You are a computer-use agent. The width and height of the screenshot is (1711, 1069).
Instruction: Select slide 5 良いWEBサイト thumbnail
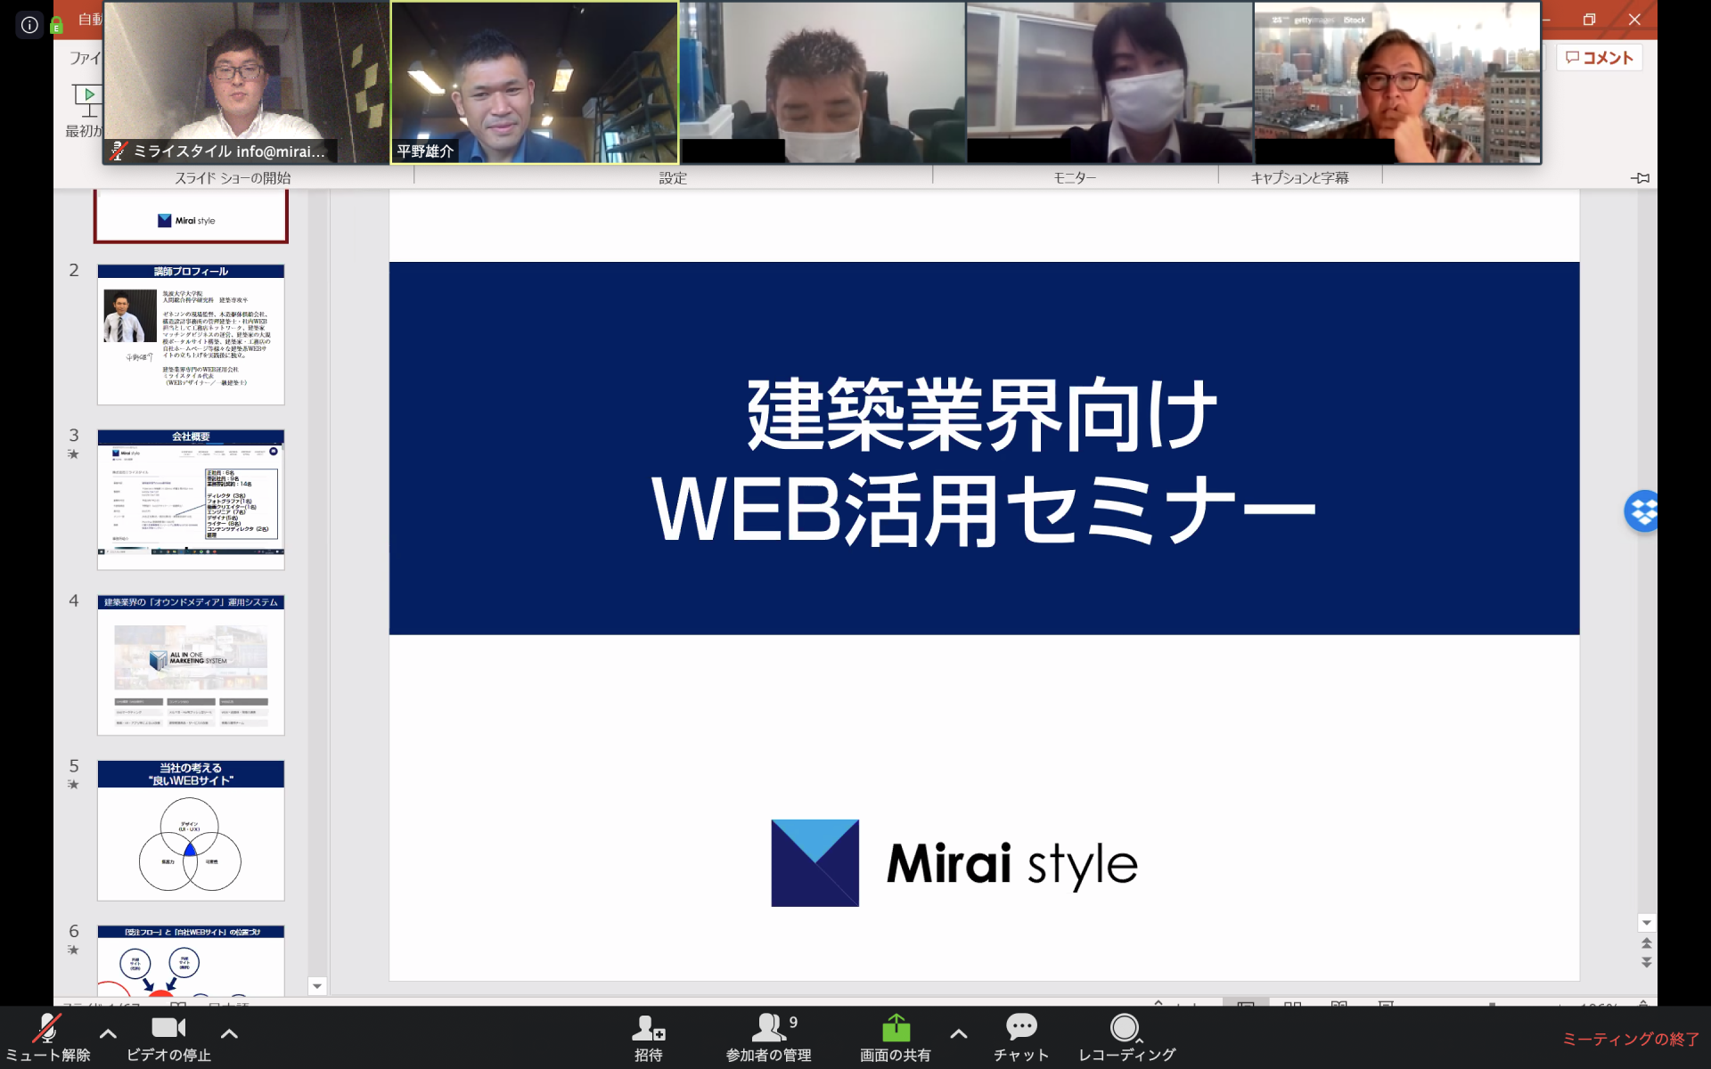coord(191,830)
